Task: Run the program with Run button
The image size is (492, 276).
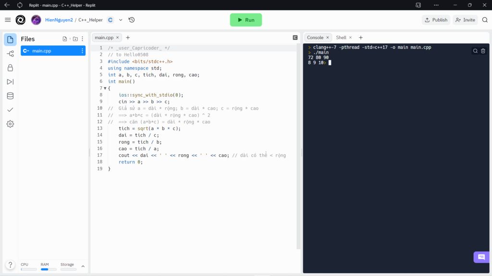Action: (x=246, y=20)
